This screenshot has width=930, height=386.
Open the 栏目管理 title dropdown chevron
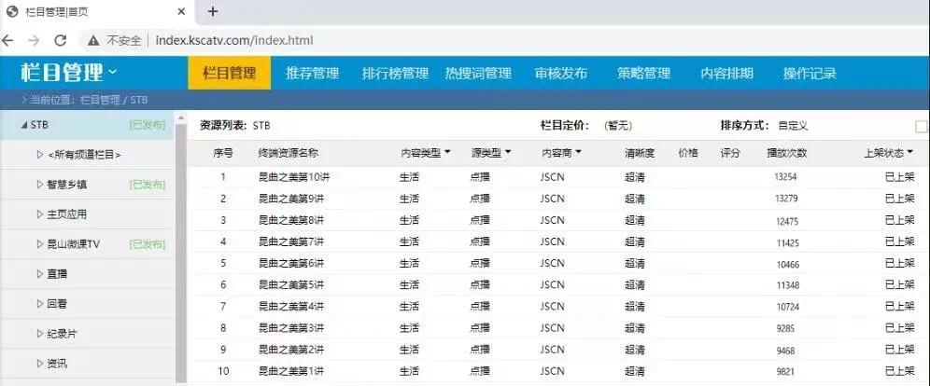(x=113, y=72)
